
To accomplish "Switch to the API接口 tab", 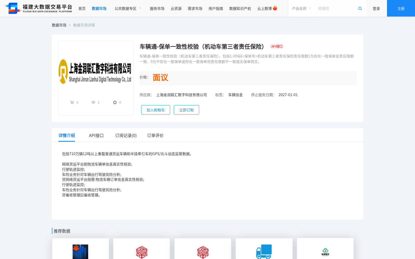I will tap(96, 135).
